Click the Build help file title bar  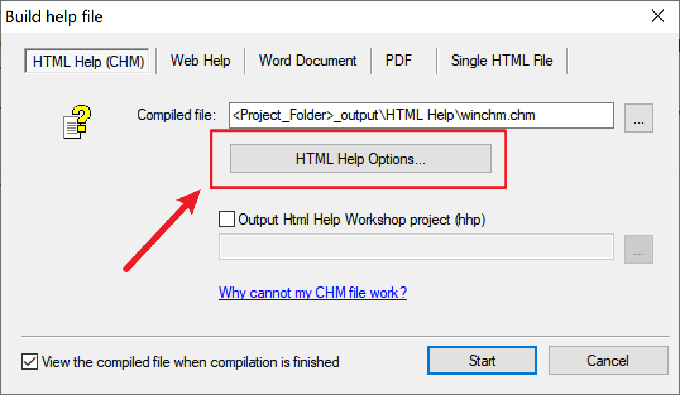(316, 16)
